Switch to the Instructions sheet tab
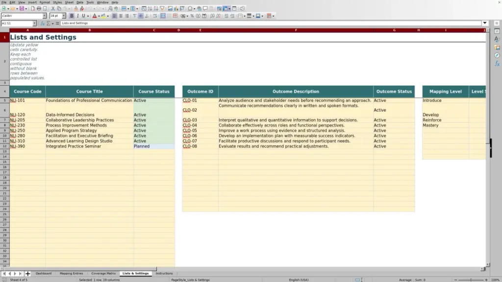Screen dimensions: 502x282 click(164, 274)
